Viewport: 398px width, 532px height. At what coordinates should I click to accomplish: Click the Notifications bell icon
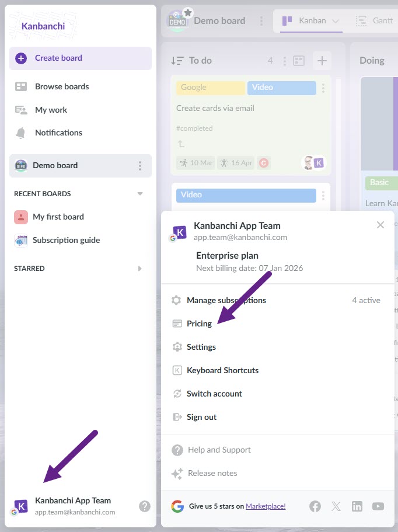[x=20, y=133]
